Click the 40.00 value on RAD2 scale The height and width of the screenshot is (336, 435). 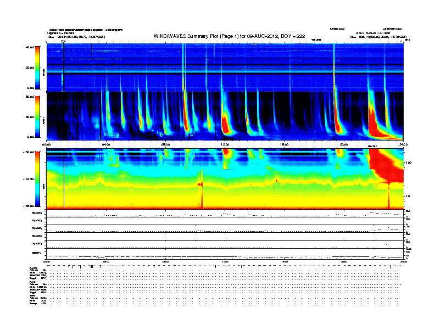click(30, 47)
